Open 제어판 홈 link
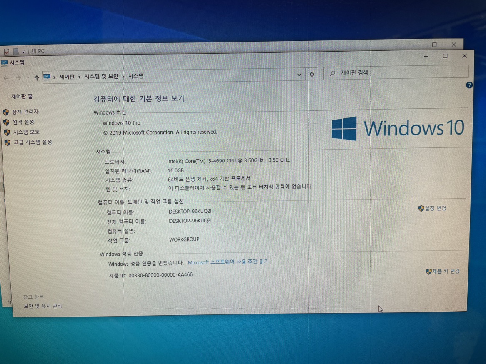 pyautogui.click(x=22, y=96)
